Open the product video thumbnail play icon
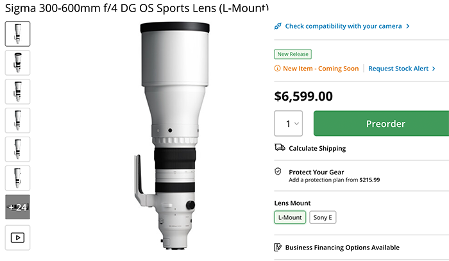This screenshot has height=261, width=449. [x=17, y=237]
